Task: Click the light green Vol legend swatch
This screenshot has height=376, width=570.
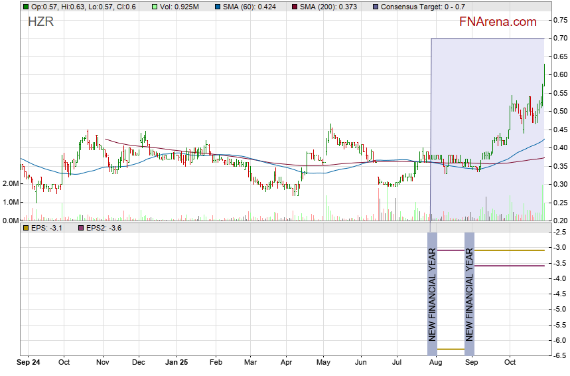Action: 154,7
